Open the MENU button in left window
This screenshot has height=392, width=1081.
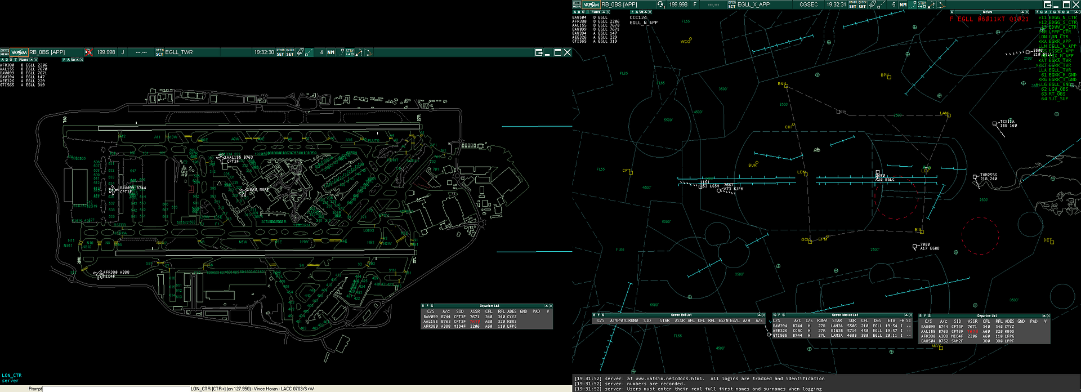[5, 52]
